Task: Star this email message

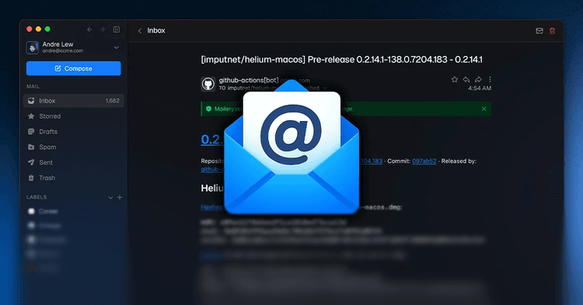Action: coord(455,79)
